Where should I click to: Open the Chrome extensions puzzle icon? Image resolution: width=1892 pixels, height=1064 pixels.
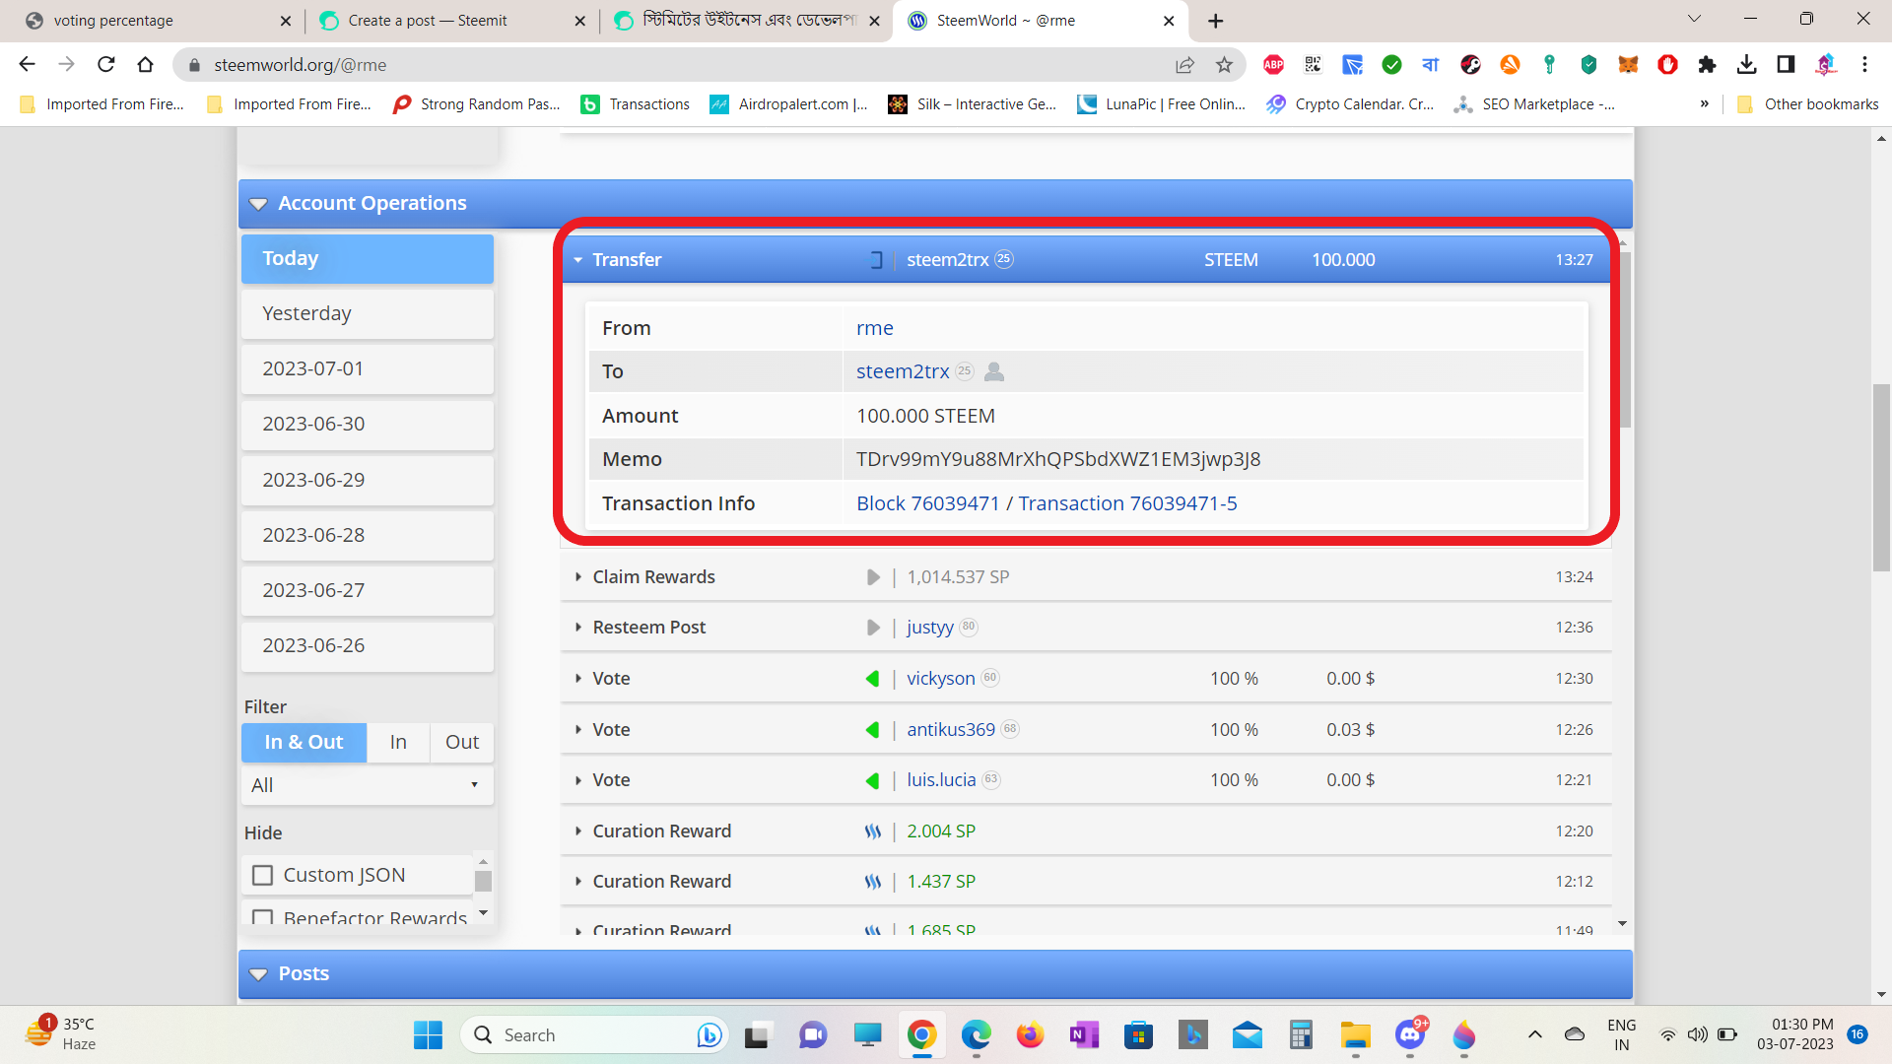(1707, 65)
